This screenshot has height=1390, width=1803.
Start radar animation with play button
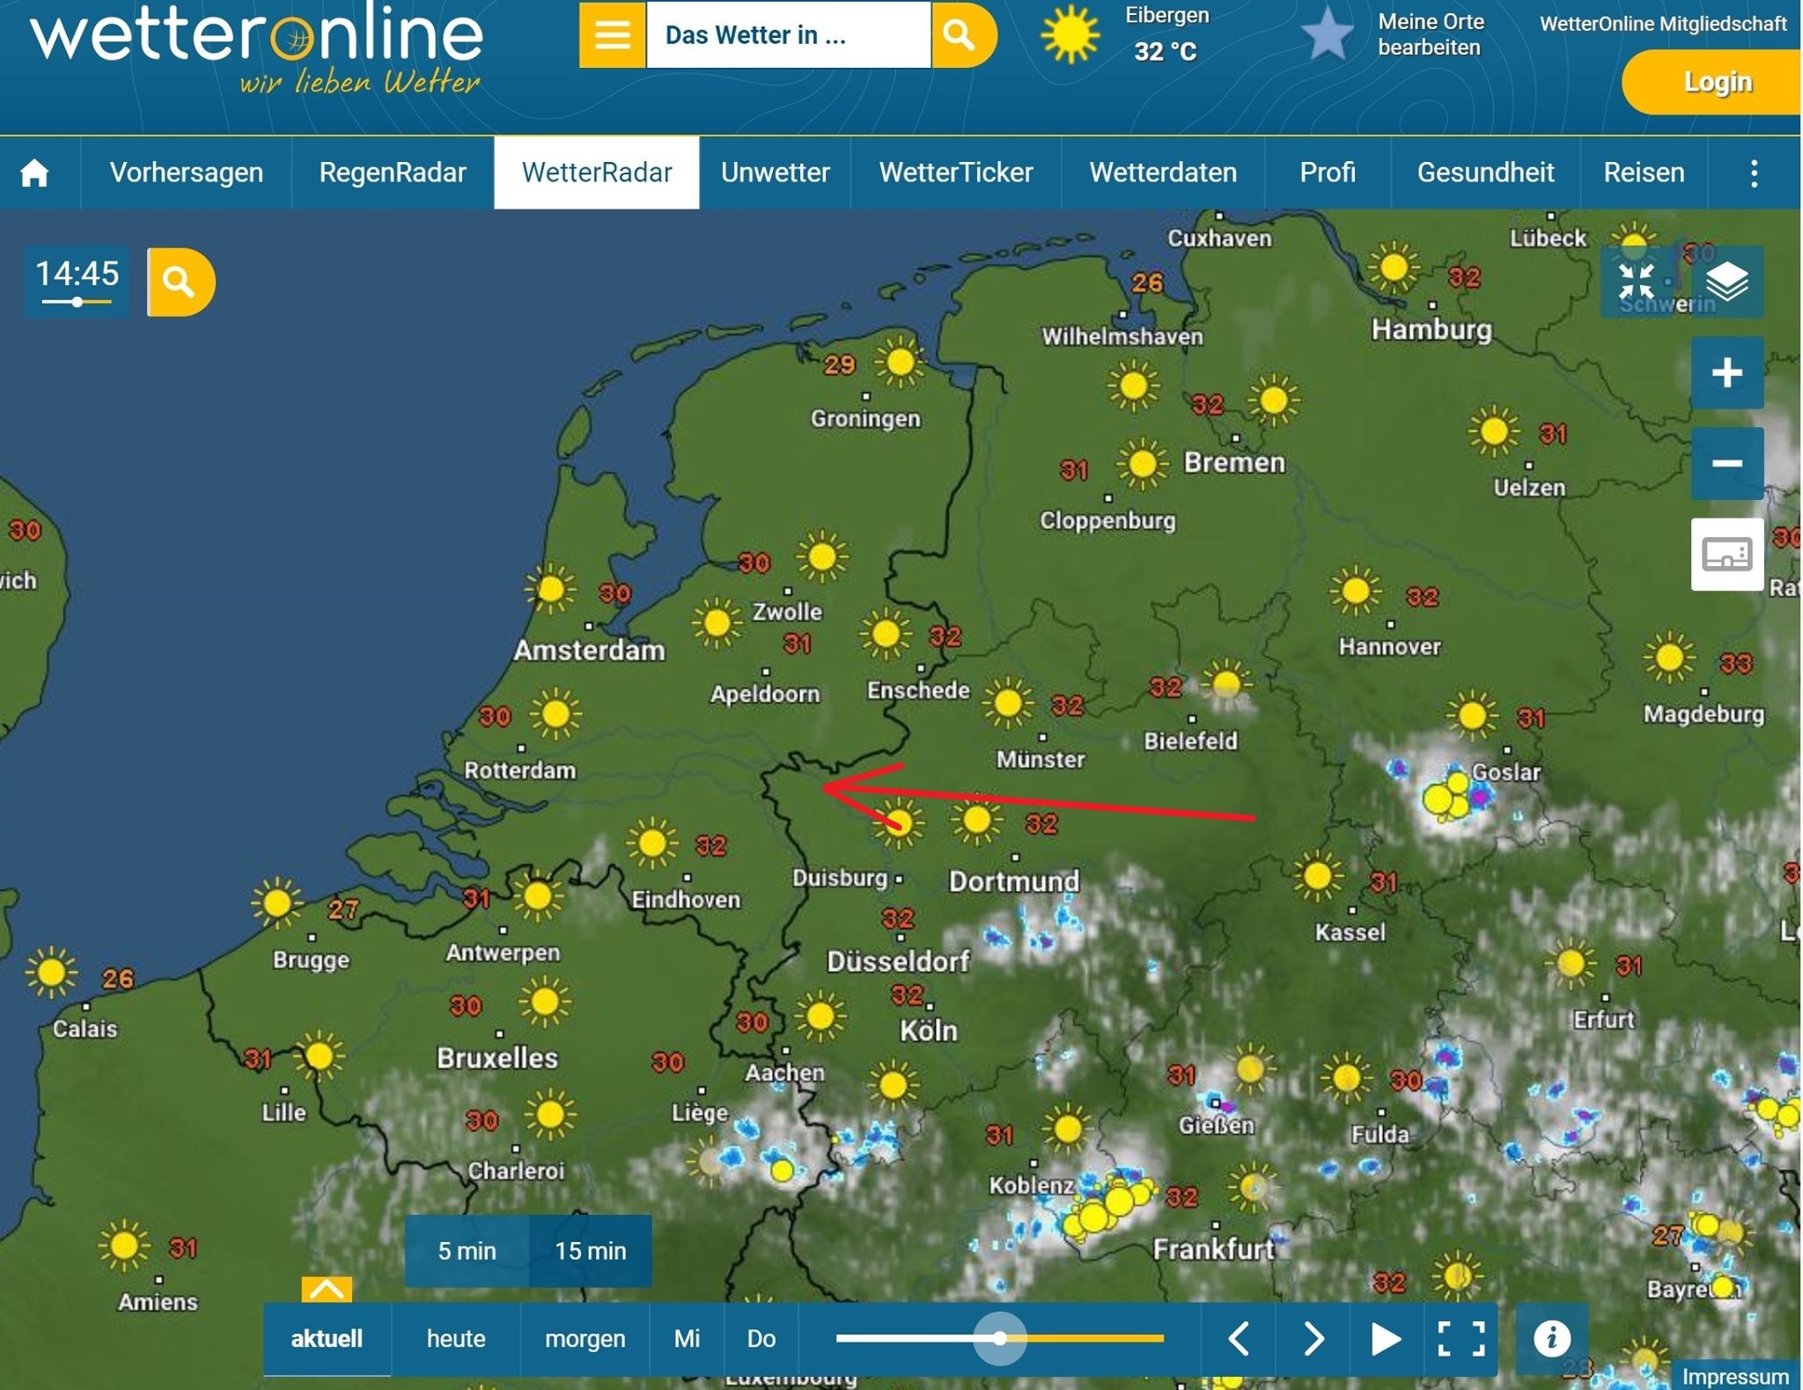[1386, 1338]
